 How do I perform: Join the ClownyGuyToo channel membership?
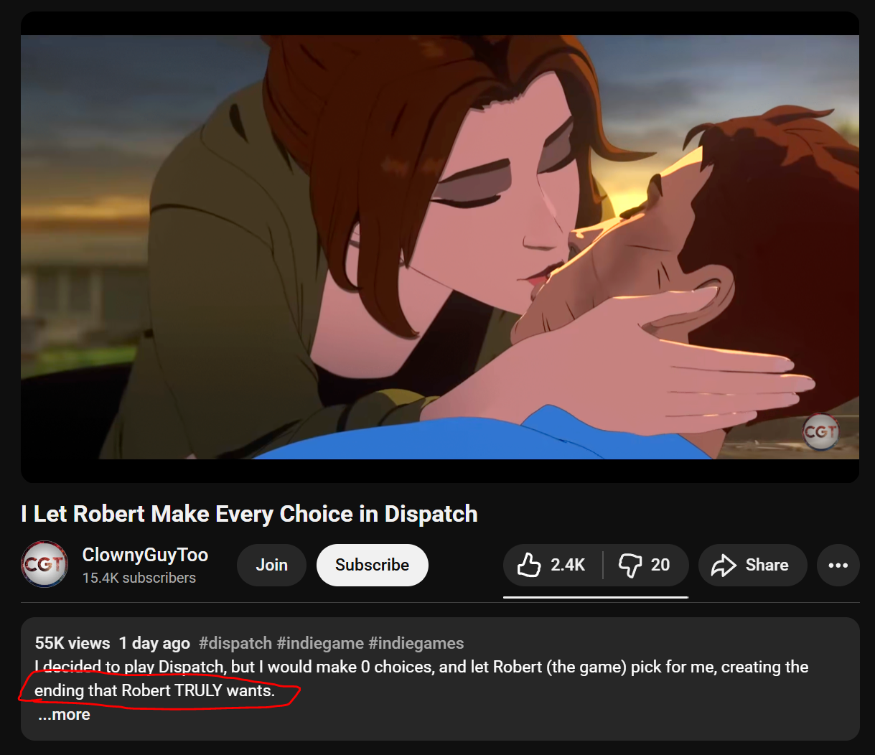[x=271, y=565]
